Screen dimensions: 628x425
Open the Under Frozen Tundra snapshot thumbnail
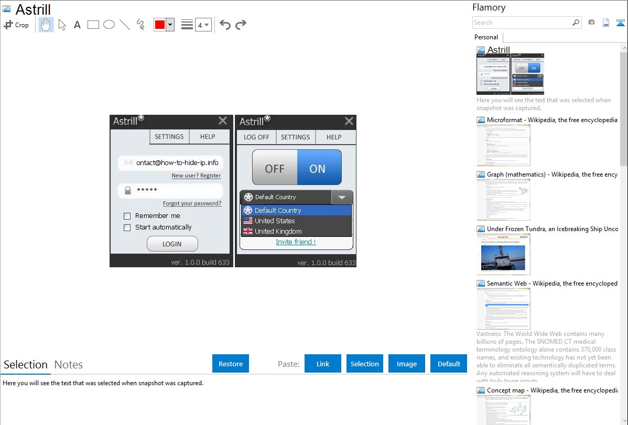click(503, 254)
